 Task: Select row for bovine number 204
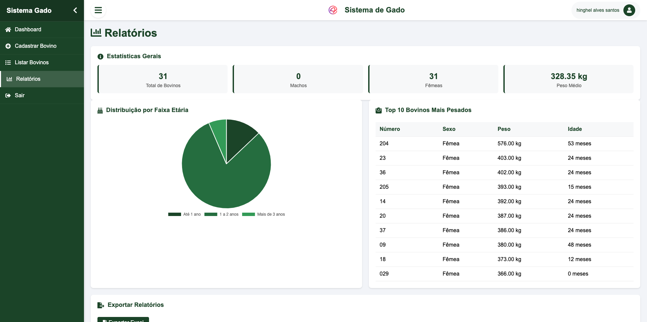[504, 144]
